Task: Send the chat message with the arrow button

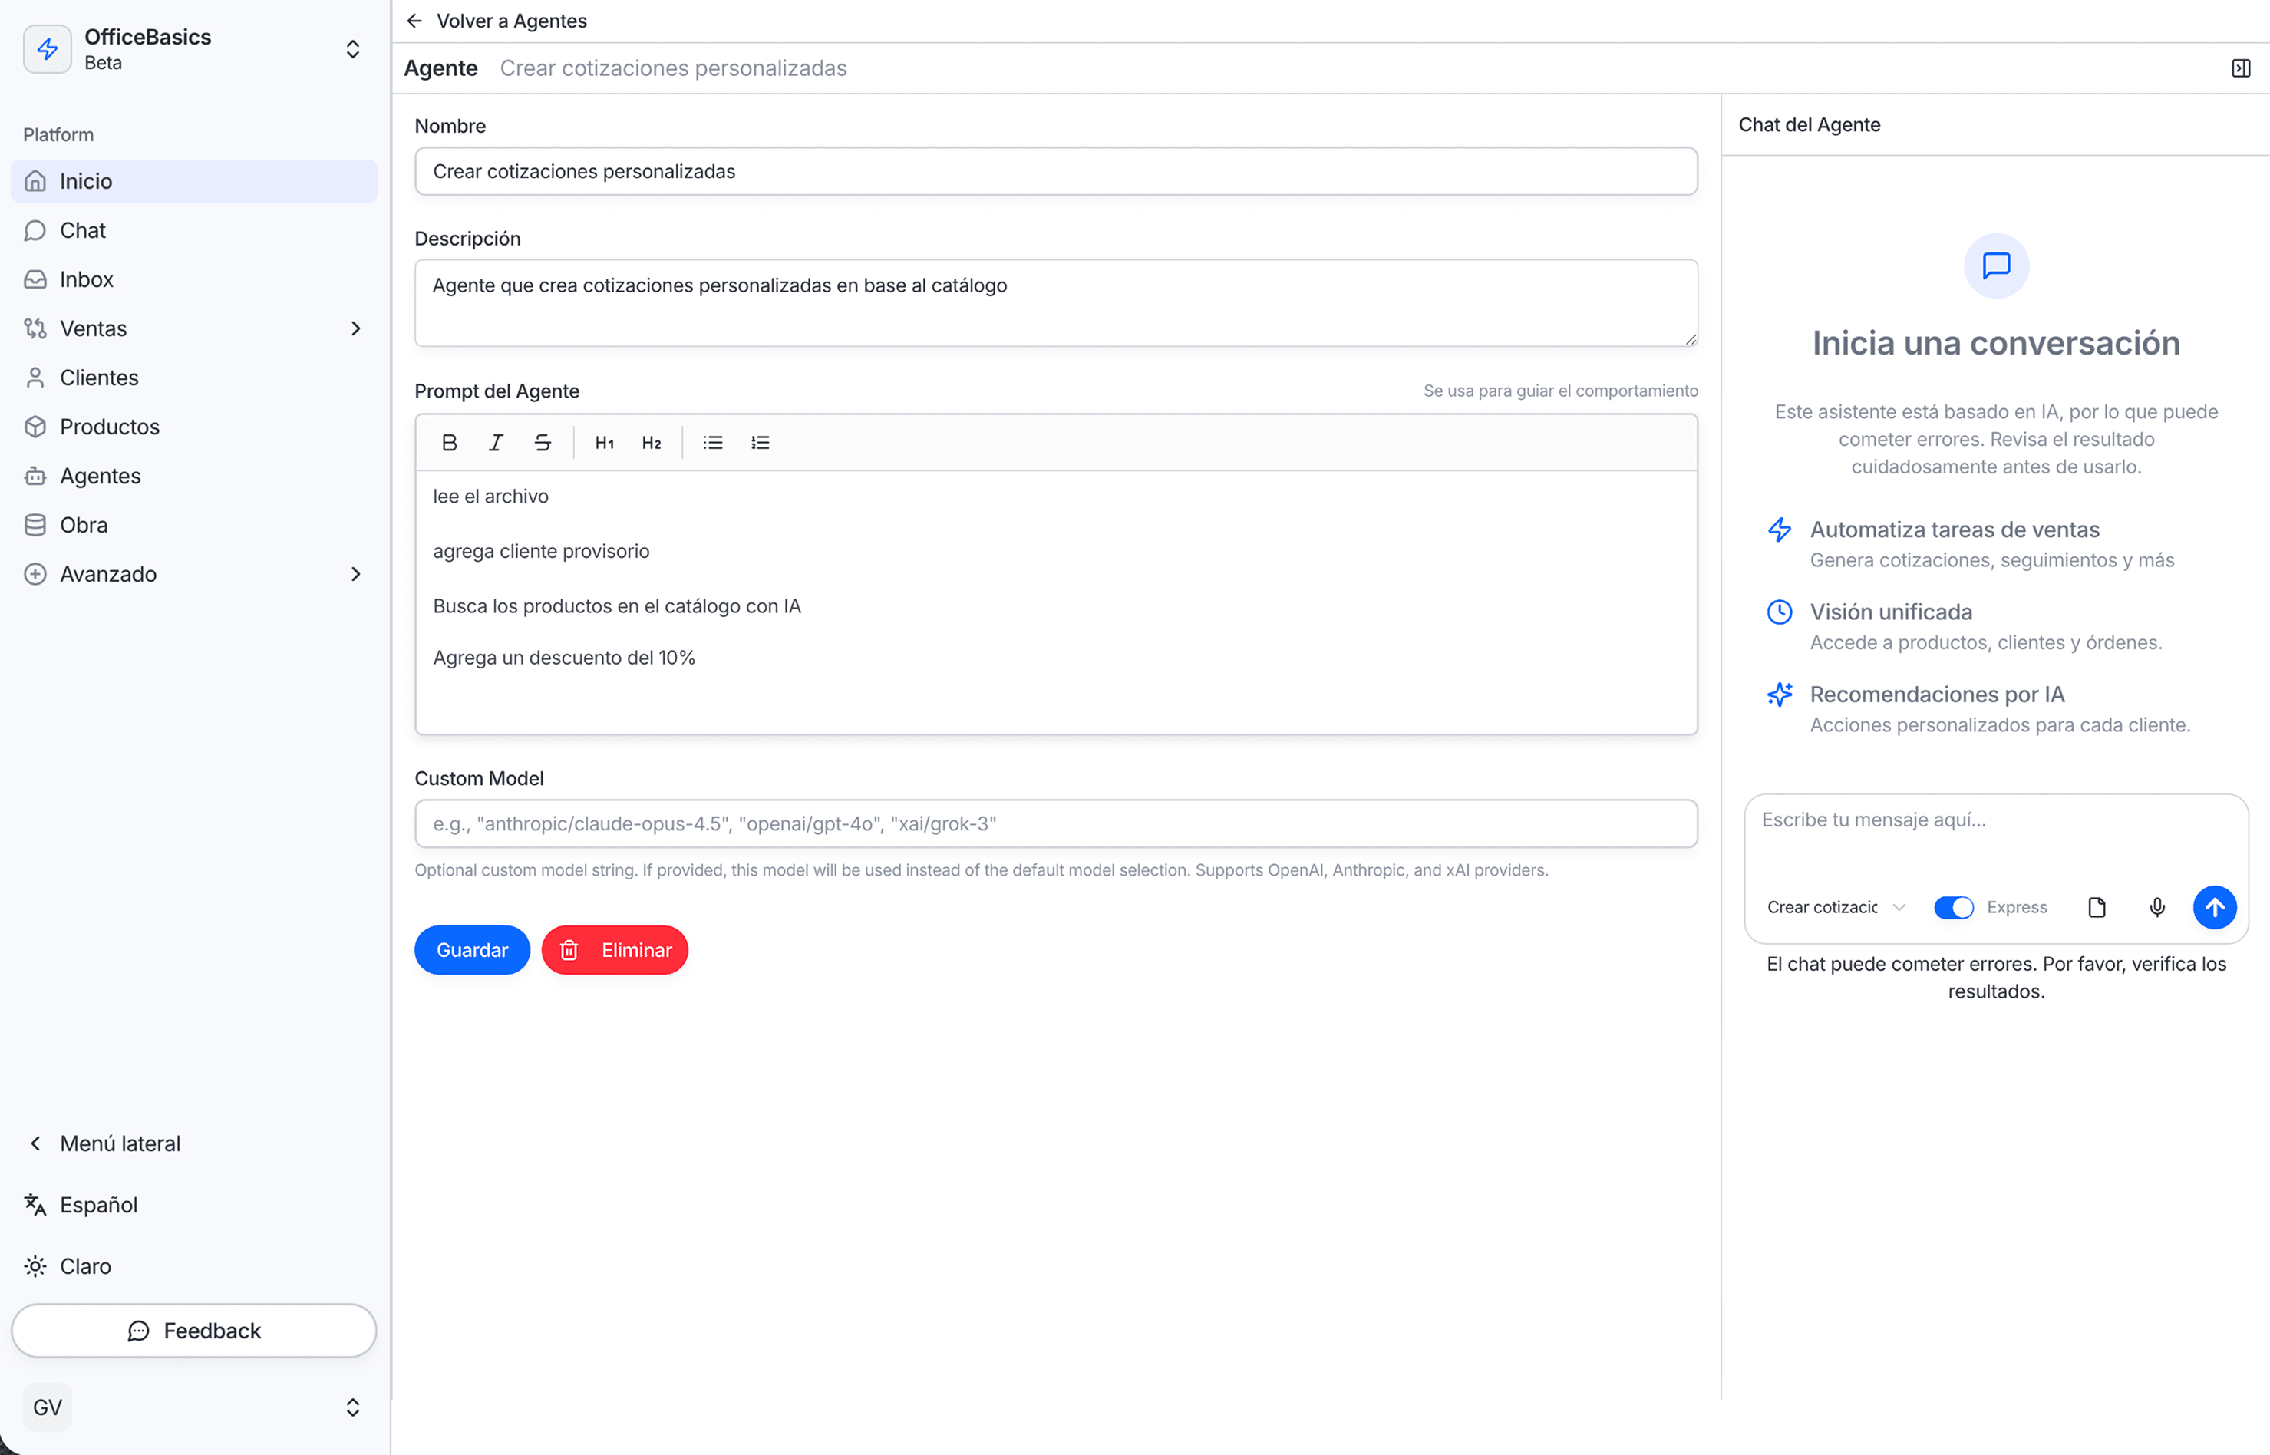Action: (x=2214, y=907)
